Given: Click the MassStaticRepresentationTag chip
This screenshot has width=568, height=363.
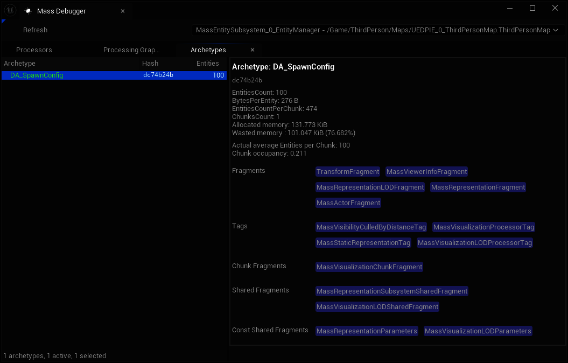Looking at the screenshot, I should tap(363, 243).
